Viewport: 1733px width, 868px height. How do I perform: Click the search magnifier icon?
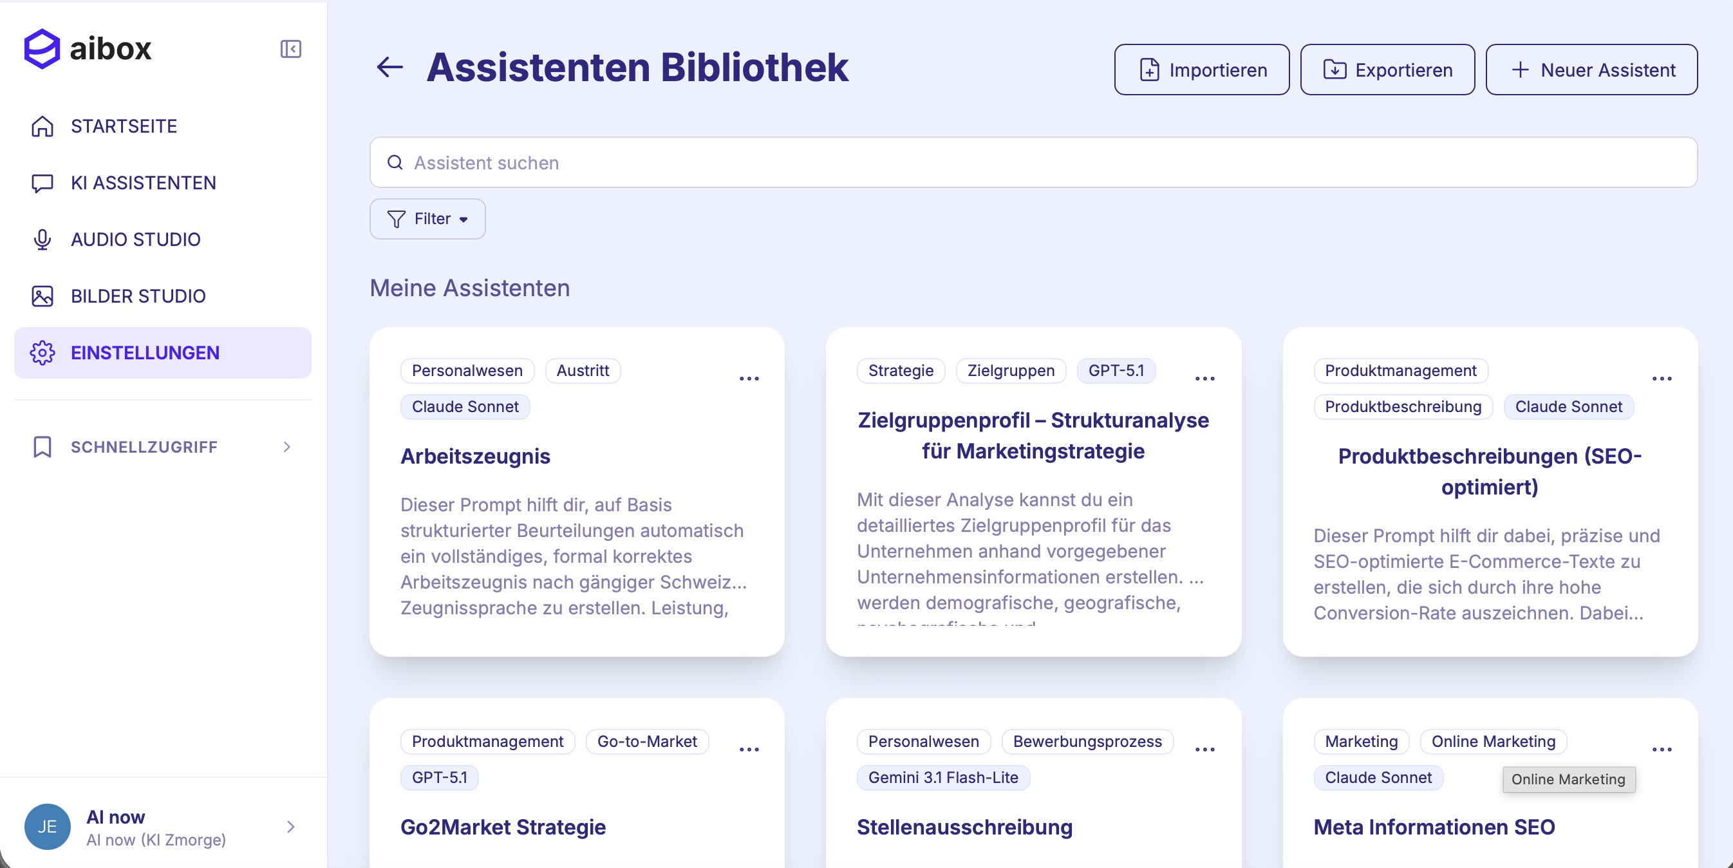coord(395,163)
